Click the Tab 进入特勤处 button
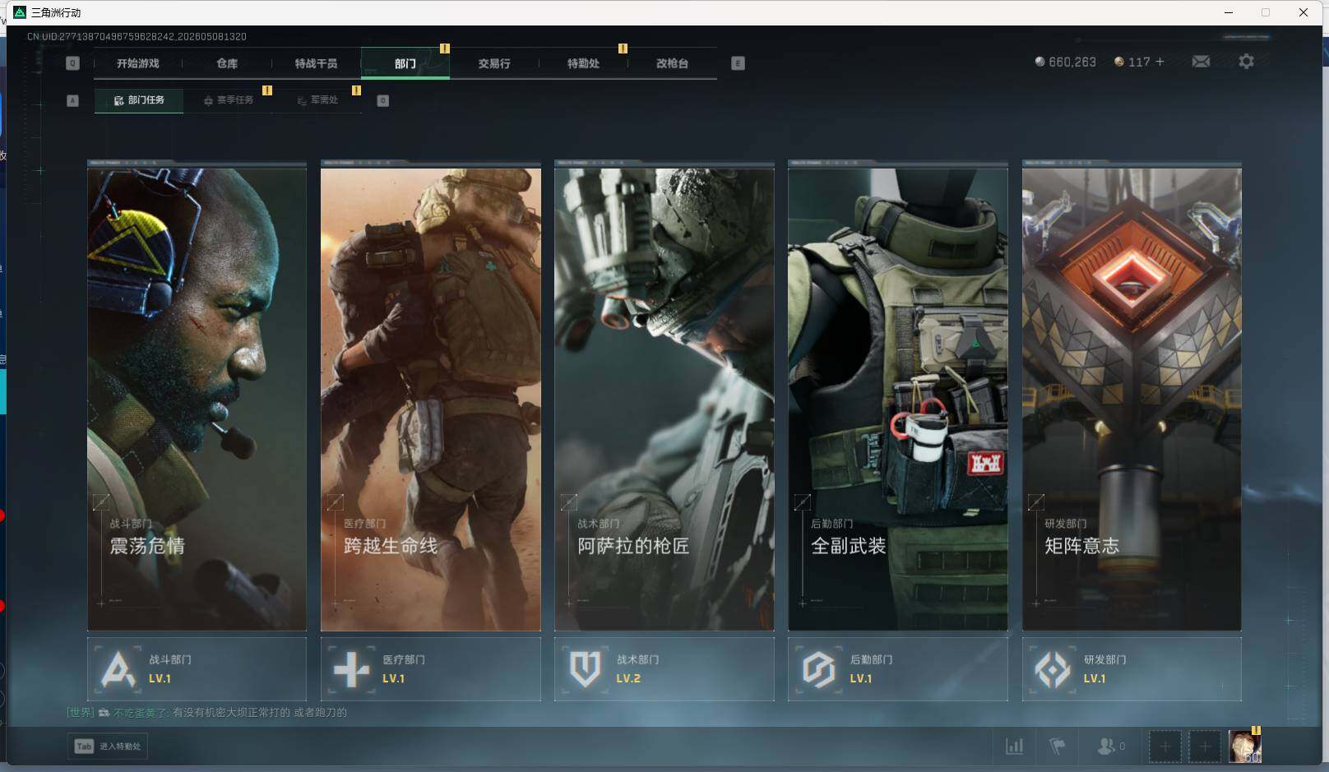 (108, 747)
